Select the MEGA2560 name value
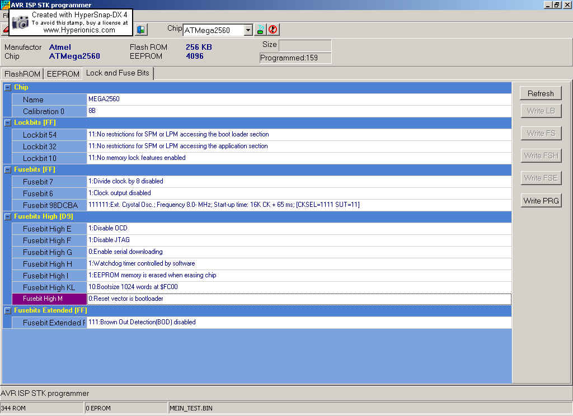This screenshot has height=416, width=573. (299, 99)
